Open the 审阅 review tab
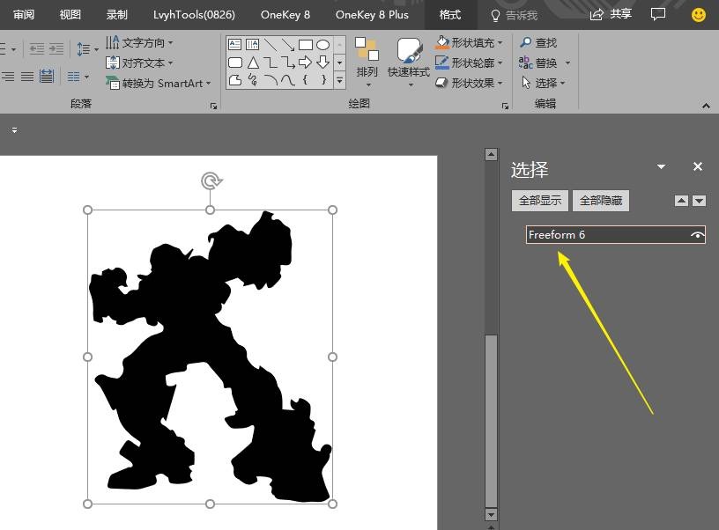 coord(24,15)
